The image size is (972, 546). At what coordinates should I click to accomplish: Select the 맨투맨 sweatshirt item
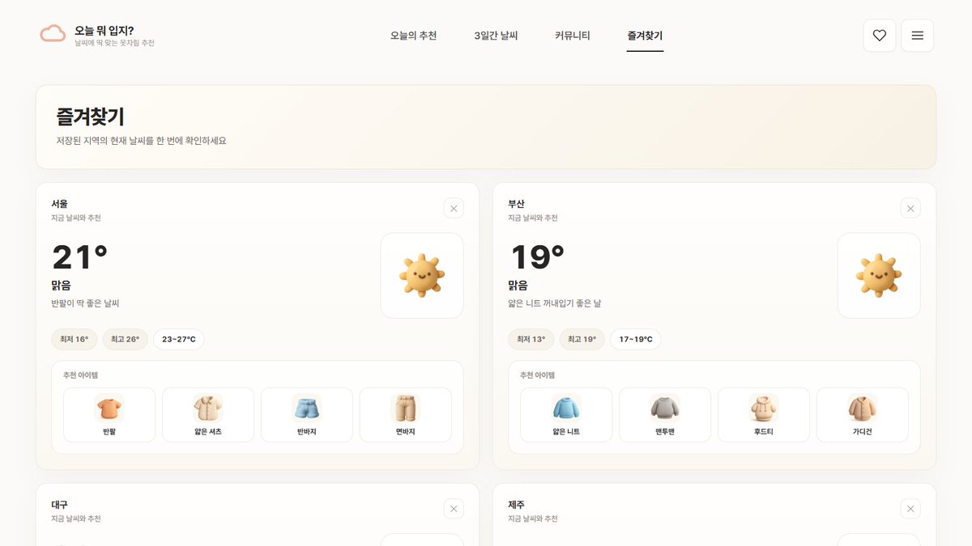tap(665, 415)
